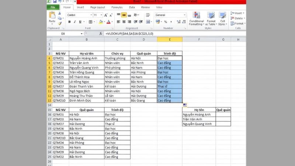
Task: Open Borders dropdown arrow
Action: (x=94, y=22)
